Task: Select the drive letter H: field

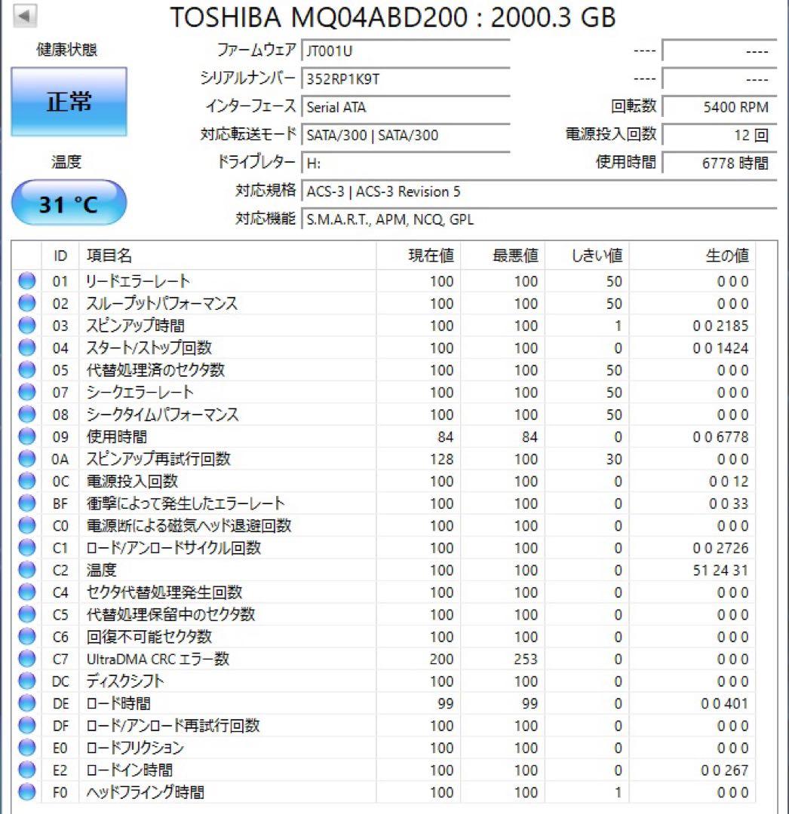Action: tap(406, 163)
